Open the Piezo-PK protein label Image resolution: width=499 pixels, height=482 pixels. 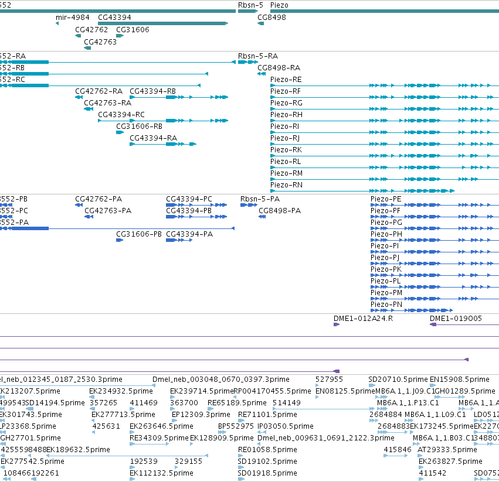tap(386, 269)
